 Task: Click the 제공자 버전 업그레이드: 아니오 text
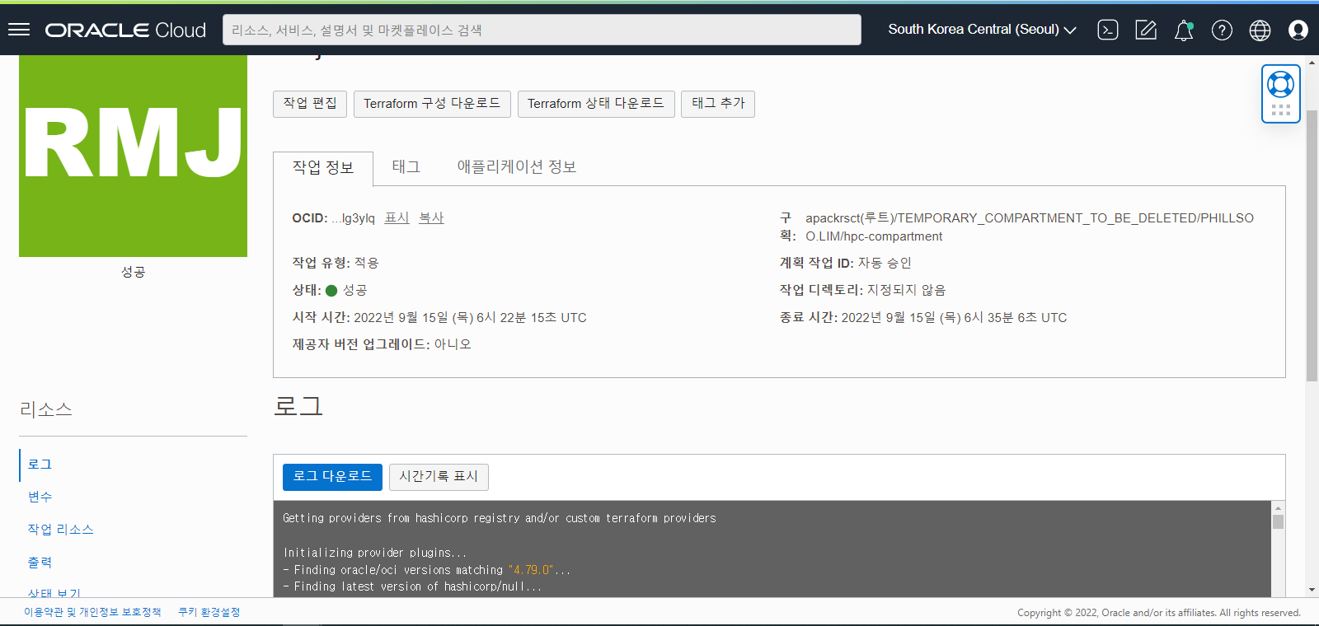coord(382,344)
